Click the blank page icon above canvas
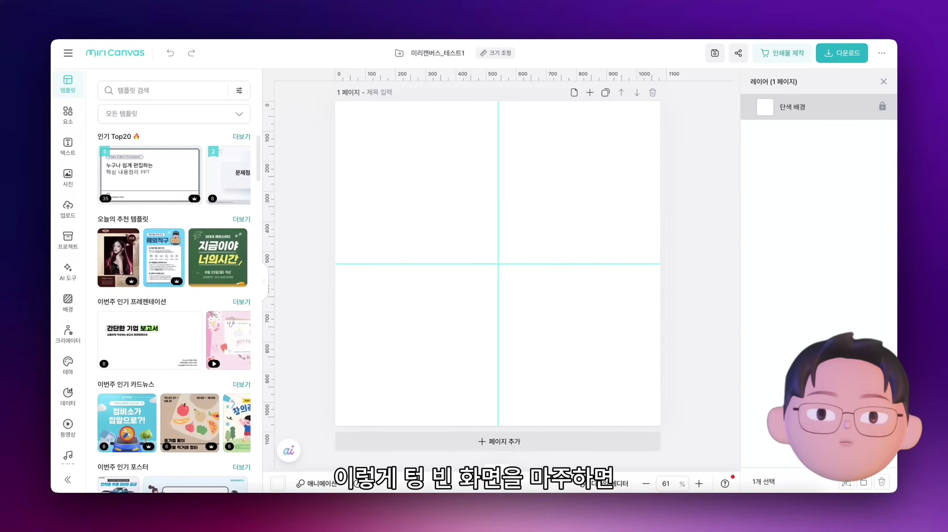The image size is (948, 532). tap(574, 92)
